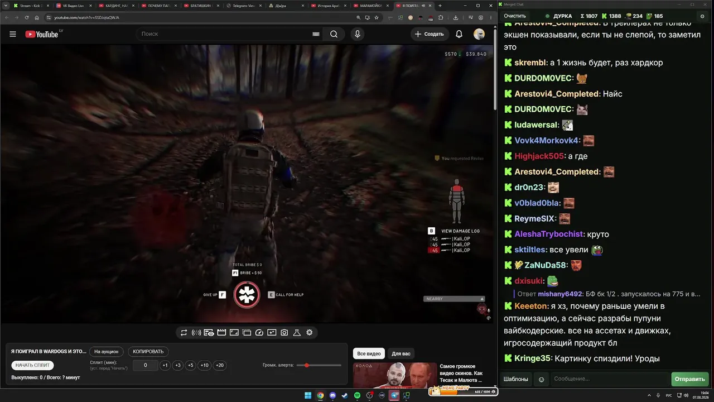
Task: Focus the split minutes input field
Action: (146, 365)
